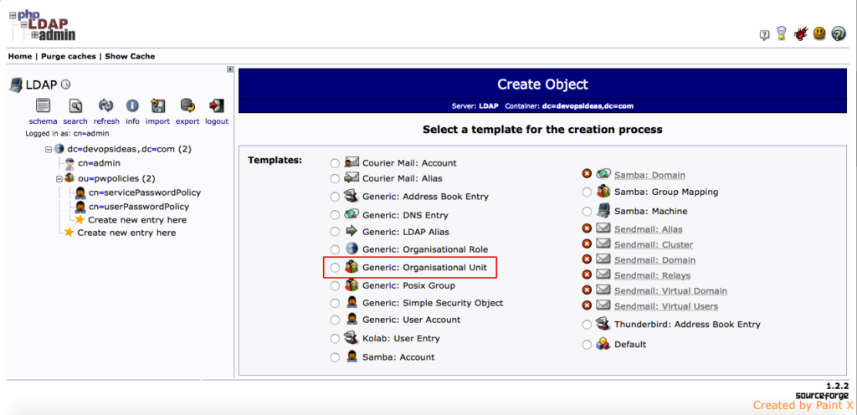
Task: Click the help question mark icon
Action: tap(838, 34)
